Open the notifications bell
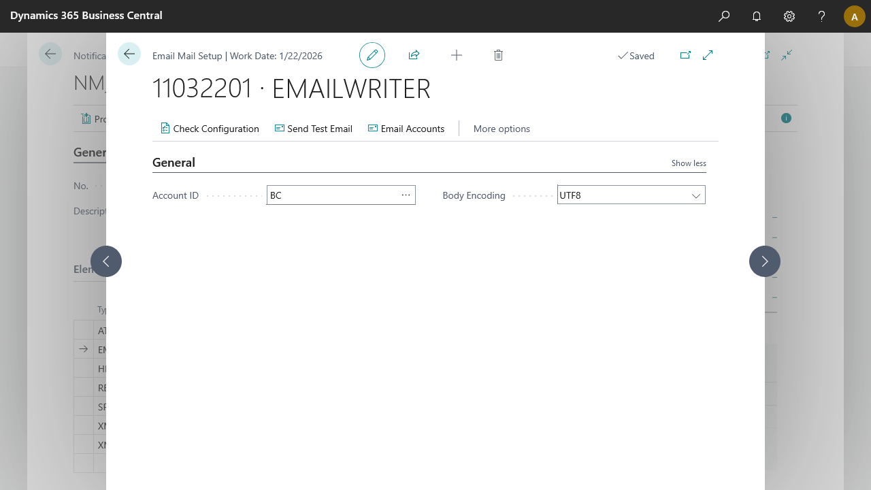Screen dimensions: 871x490 (x=757, y=16)
